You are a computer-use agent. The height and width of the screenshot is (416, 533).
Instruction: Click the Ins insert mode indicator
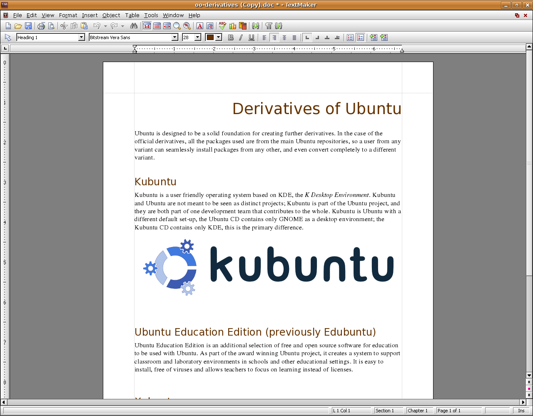pos(521,411)
